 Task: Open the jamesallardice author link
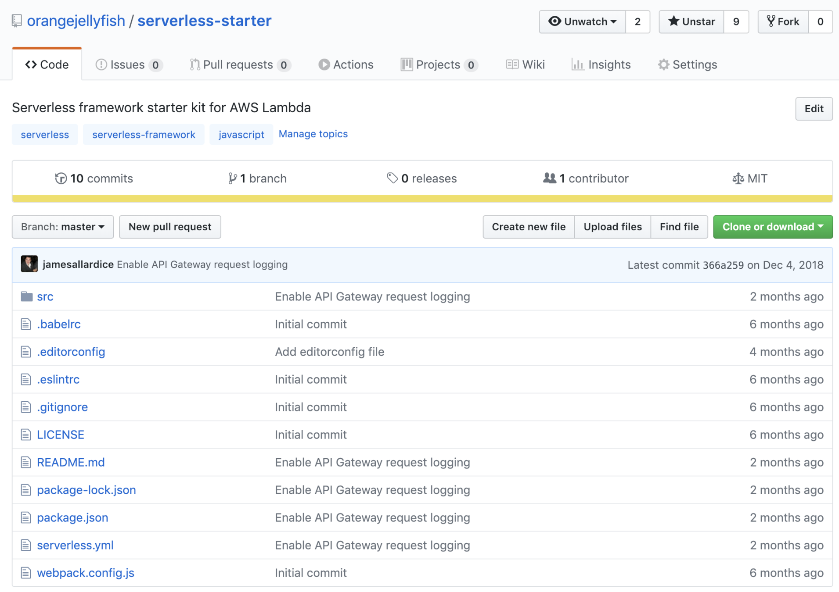[78, 264]
